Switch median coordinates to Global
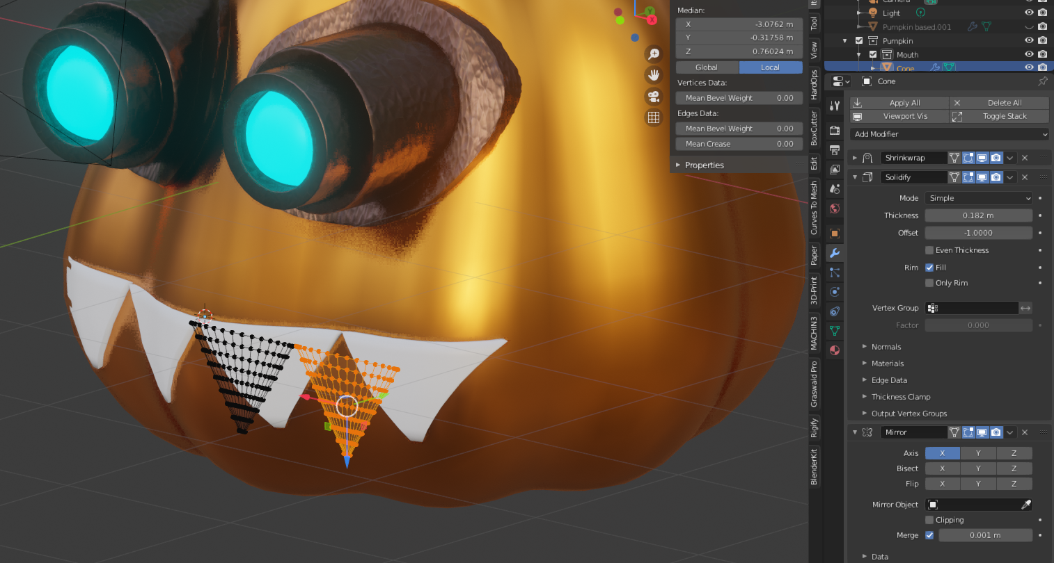The width and height of the screenshot is (1054, 563). click(x=707, y=67)
